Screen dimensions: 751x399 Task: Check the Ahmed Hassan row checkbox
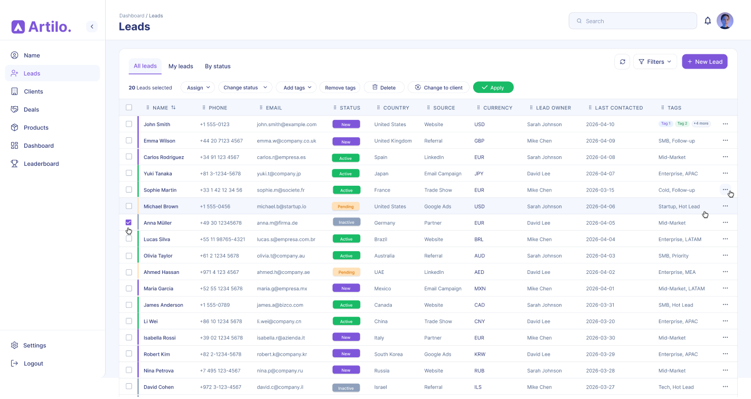point(129,272)
